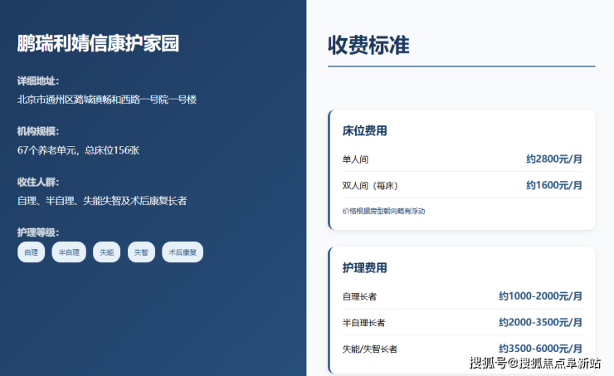Click the 半自理长者 row label
614x376 pixels.
point(363,323)
